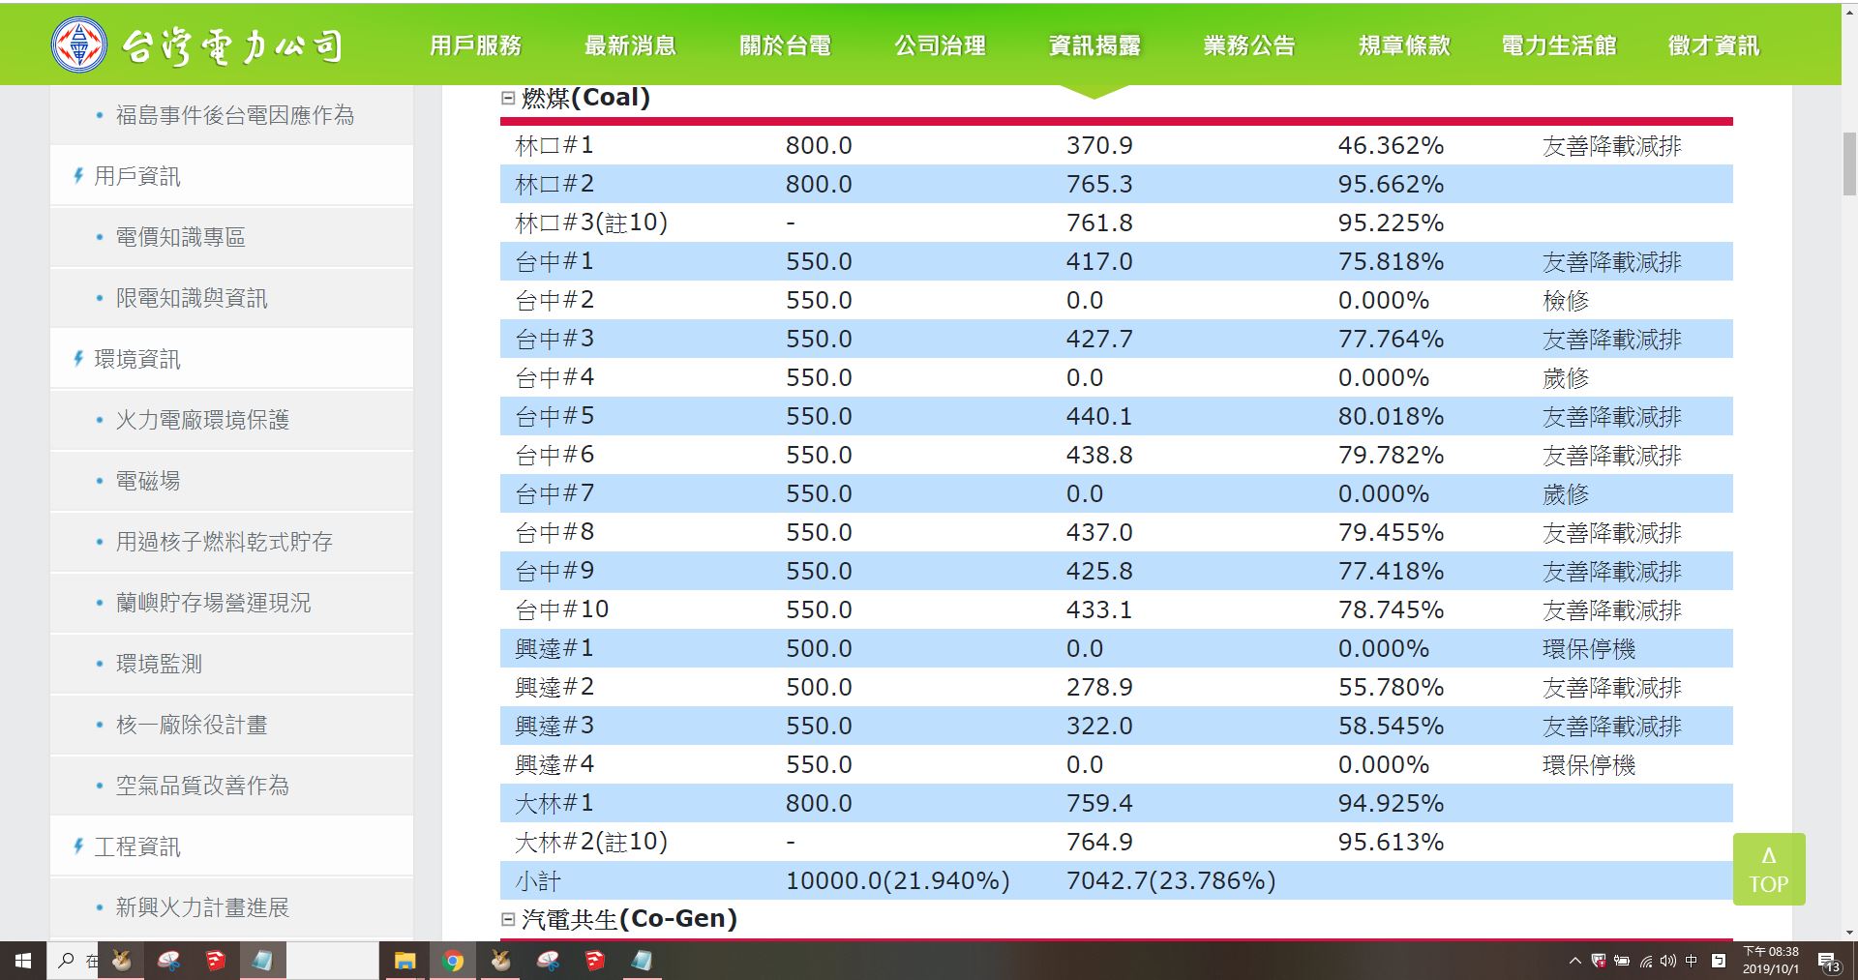Open the notification center with 13 badge
Screen dimensions: 1858x980
[1829, 962]
